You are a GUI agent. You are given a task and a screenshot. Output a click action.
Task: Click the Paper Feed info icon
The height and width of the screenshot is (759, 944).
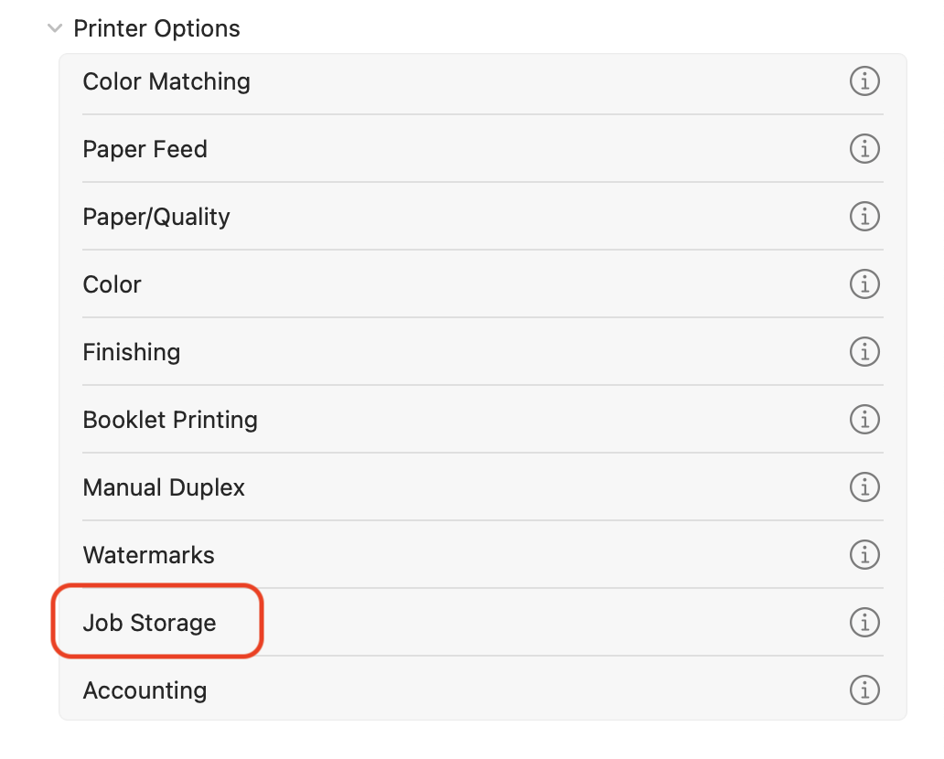[x=864, y=149]
